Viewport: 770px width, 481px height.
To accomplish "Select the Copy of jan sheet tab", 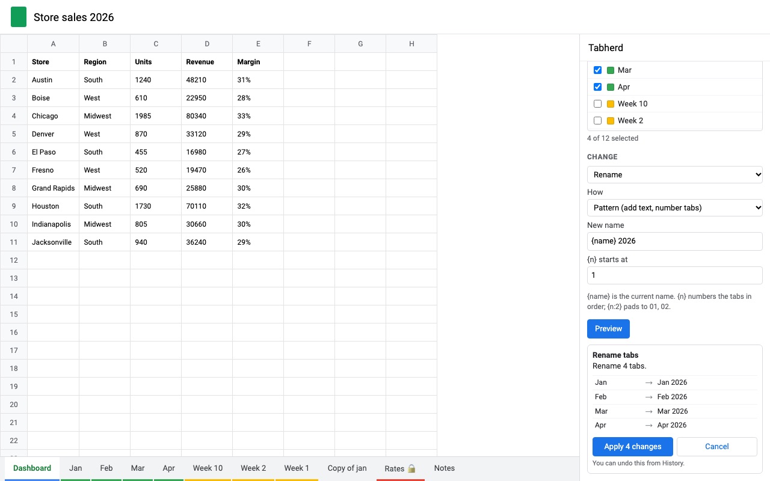I will click(x=347, y=468).
